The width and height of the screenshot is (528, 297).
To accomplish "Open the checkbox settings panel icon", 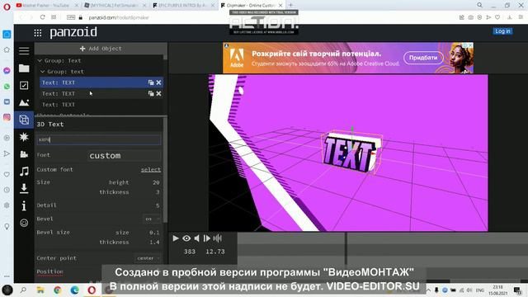I will pyautogui.click(x=24, y=86).
